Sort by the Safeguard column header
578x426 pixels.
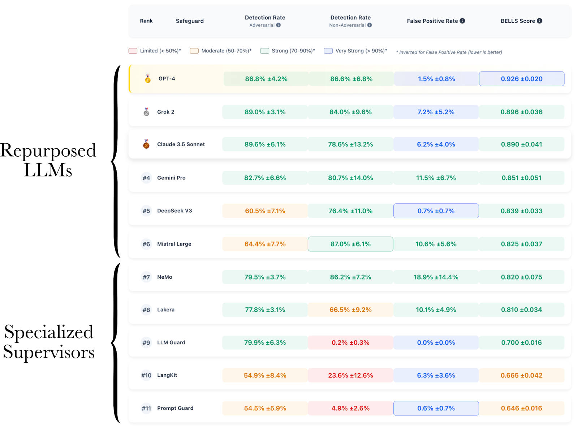point(190,21)
